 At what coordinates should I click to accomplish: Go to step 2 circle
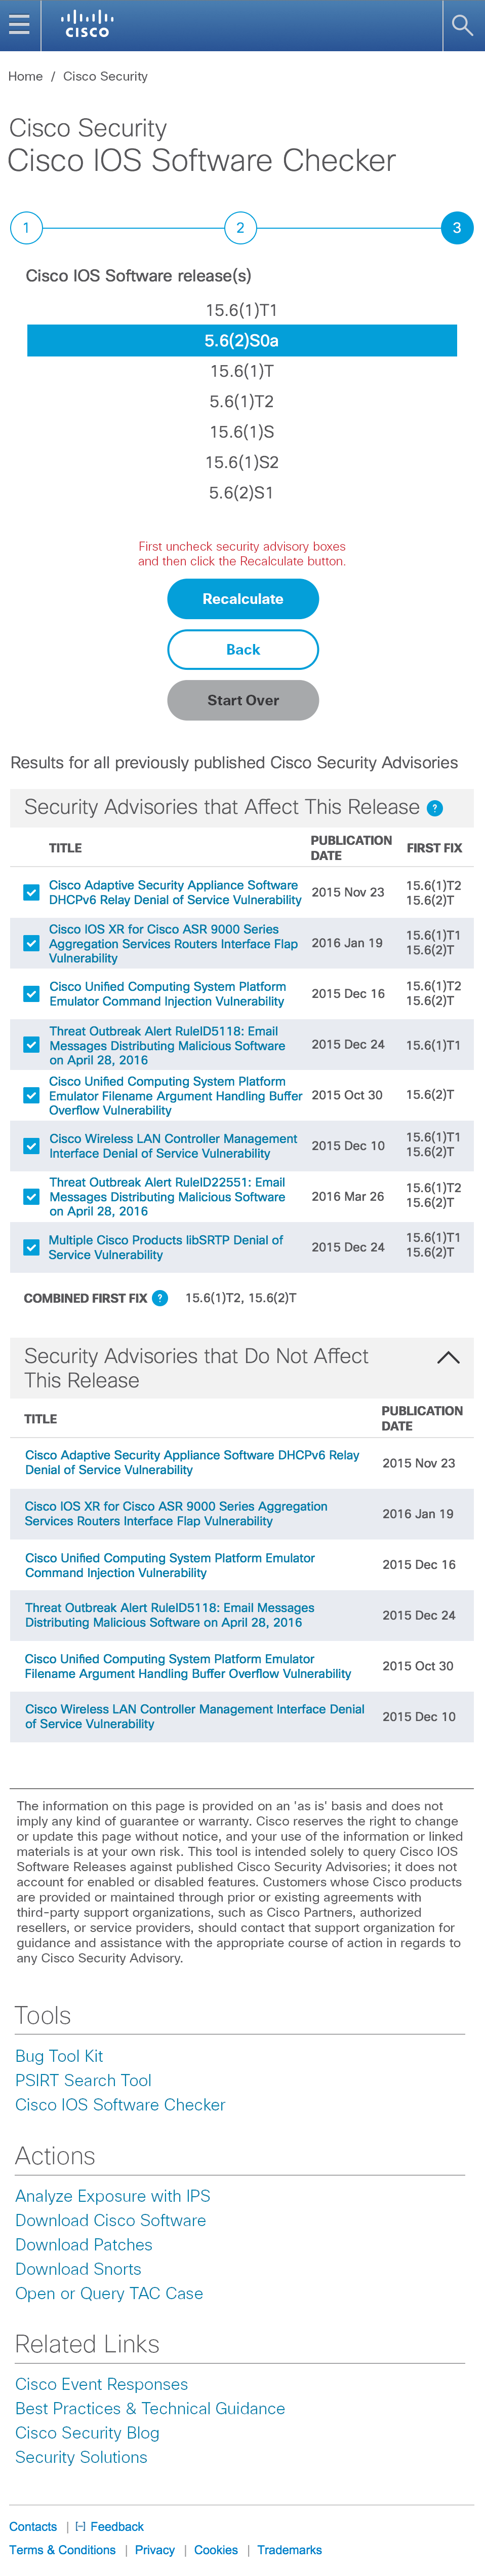pyautogui.click(x=240, y=228)
